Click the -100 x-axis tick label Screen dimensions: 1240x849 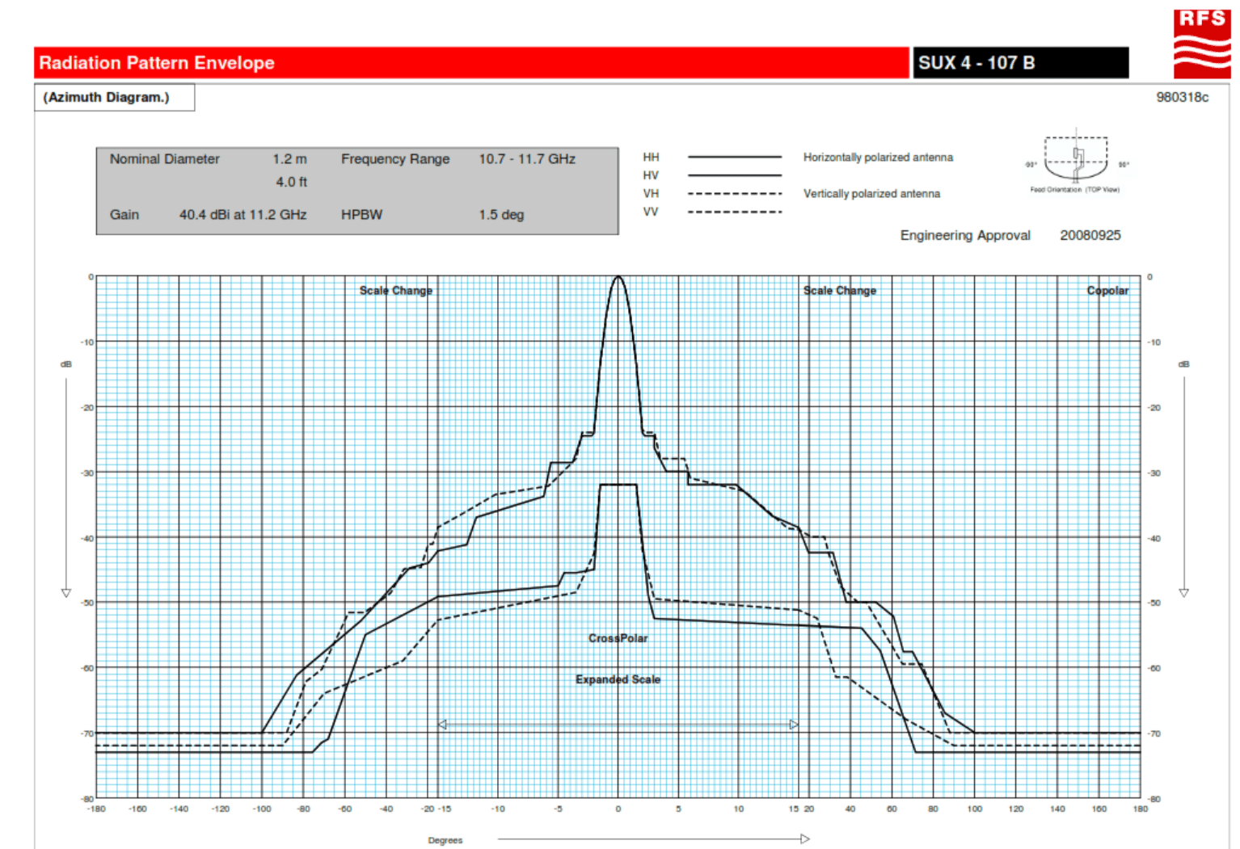point(262,809)
